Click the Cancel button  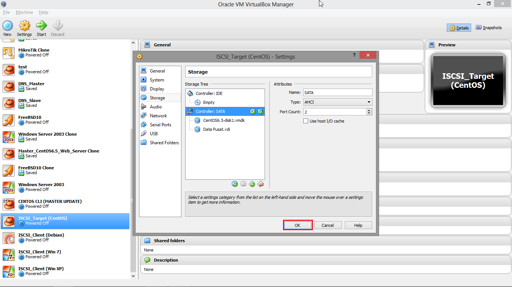[x=328, y=225]
